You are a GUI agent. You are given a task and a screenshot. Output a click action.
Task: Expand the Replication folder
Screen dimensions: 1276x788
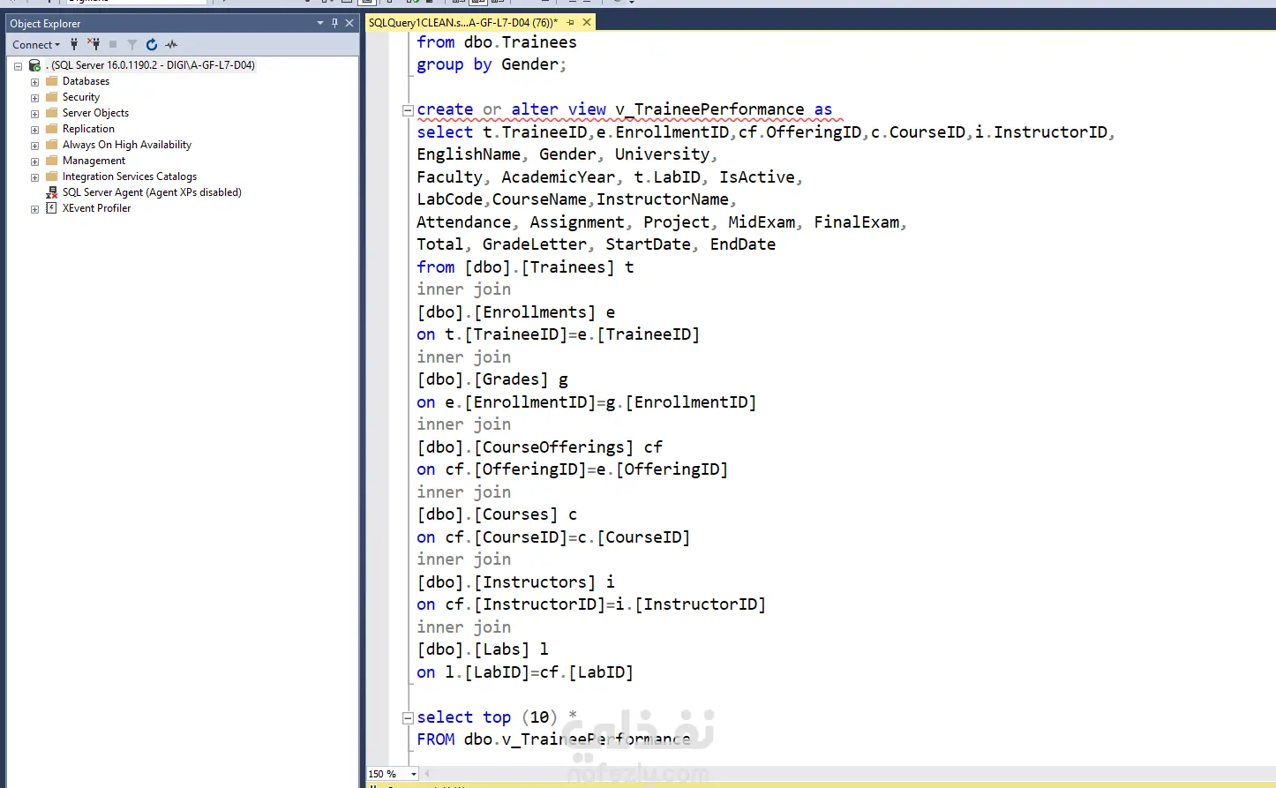click(x=35, y=130)
